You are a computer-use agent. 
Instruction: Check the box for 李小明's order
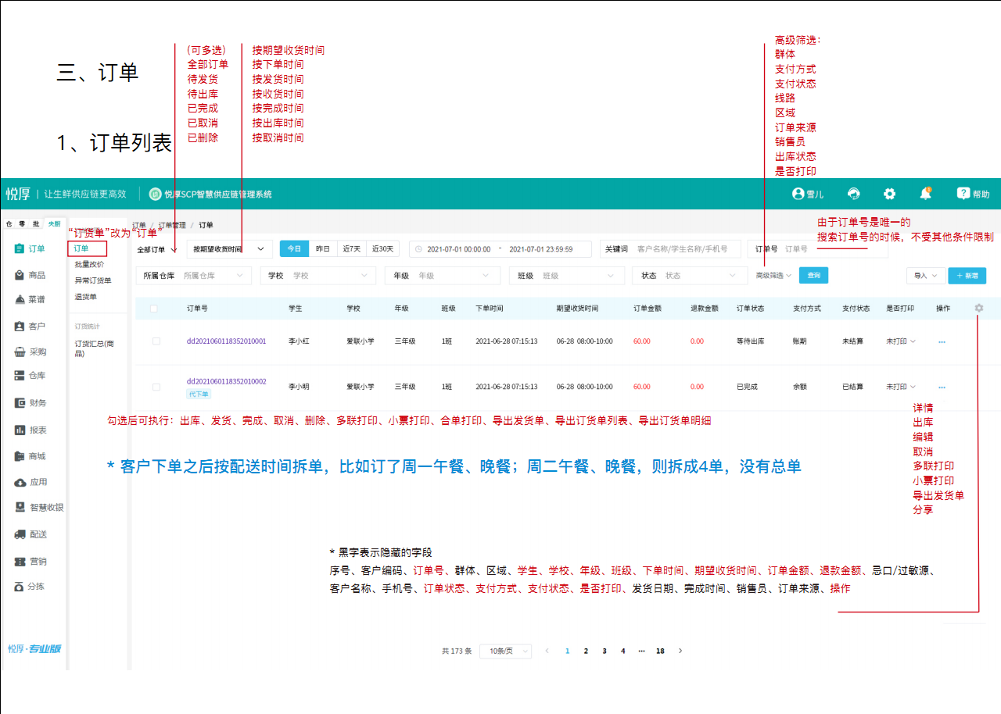[156, 387]
